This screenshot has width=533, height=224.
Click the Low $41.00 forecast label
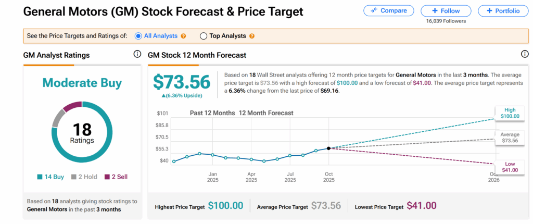pyautogui.click(x=510, y=167)
